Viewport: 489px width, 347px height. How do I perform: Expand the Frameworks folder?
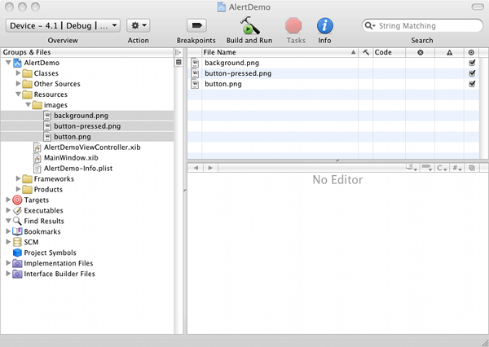click(x=19, y=178)
